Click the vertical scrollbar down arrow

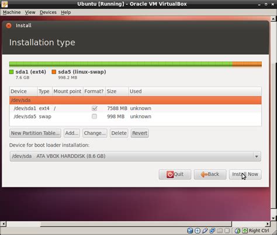click(x=273, y=218)
